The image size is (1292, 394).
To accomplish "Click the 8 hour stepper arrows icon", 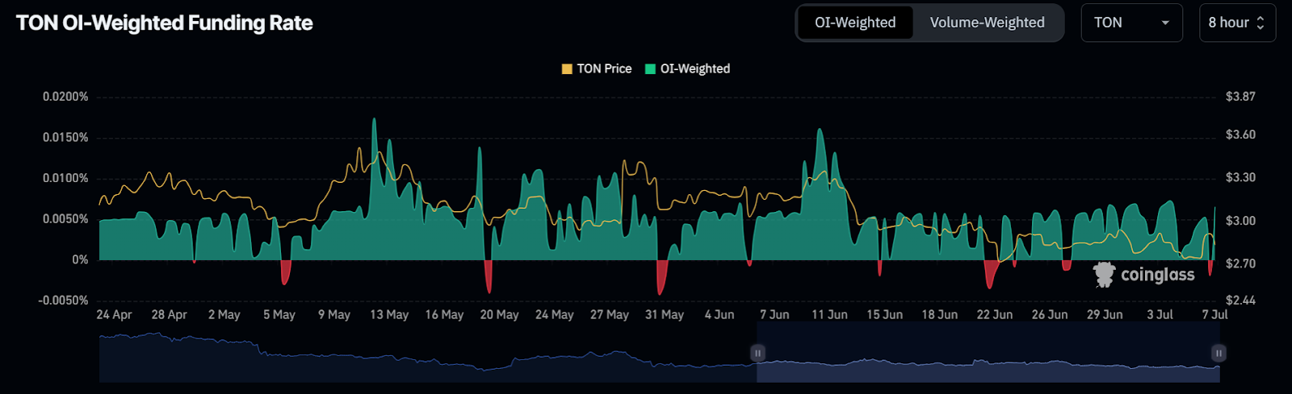I will (x=1261, y=23).
